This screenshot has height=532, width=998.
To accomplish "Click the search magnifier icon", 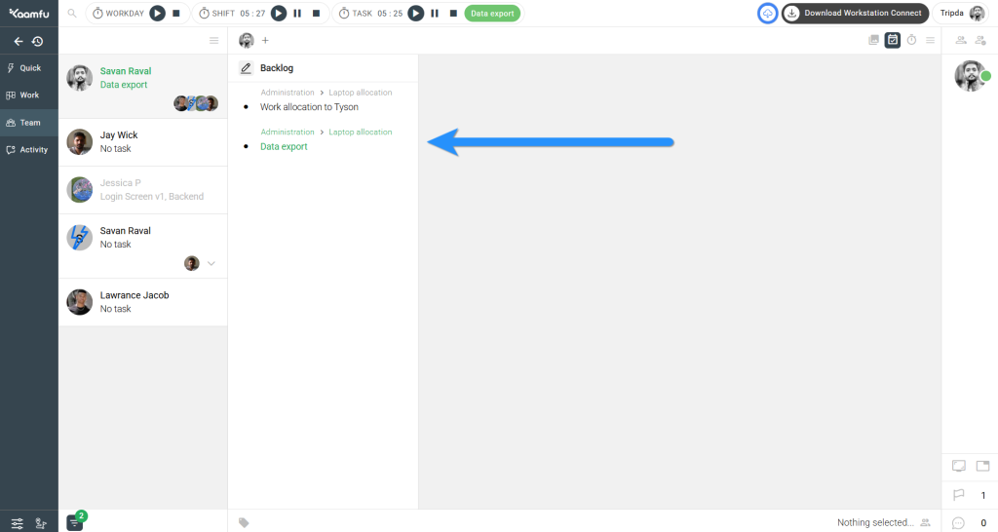I will tap(72, 14).
